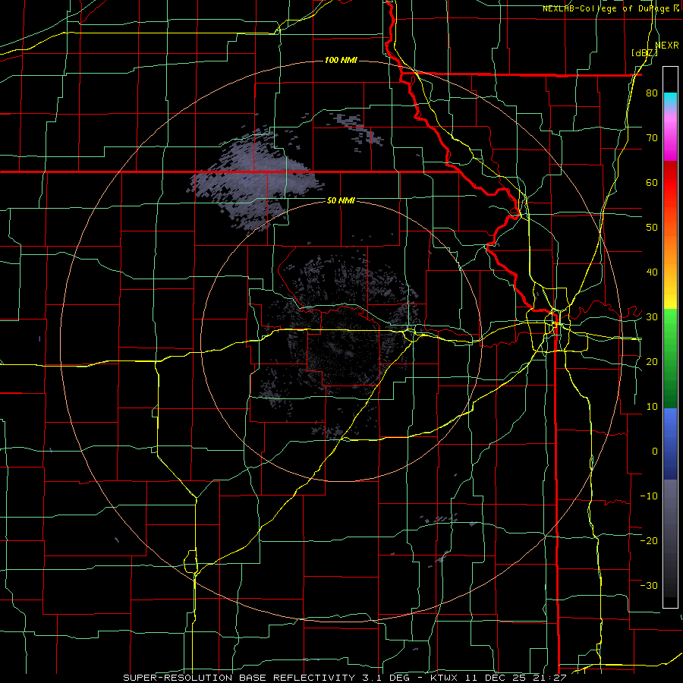Viewport: 683px width, 683px height.
Task: Click the 20 value on the dBZ scale
Action: point(652,362)
